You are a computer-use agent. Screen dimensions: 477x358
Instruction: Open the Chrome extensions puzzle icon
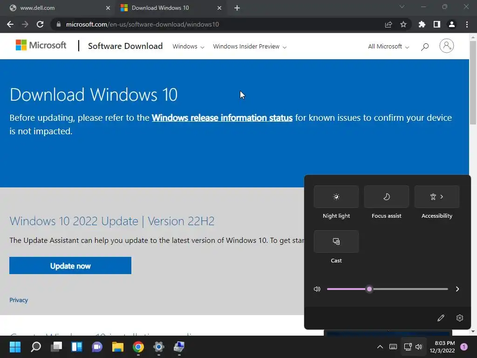pyautogui.click(x=422, y=24)
